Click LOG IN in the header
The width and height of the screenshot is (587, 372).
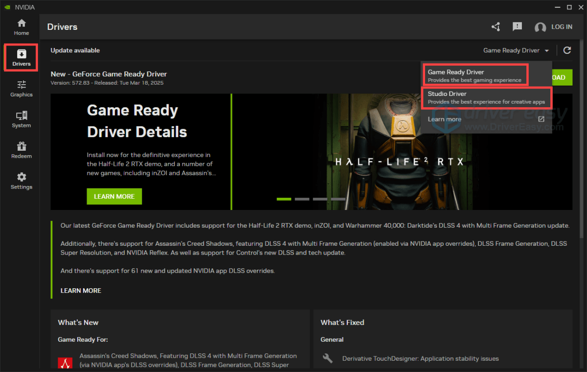click(x=554, y=27)
